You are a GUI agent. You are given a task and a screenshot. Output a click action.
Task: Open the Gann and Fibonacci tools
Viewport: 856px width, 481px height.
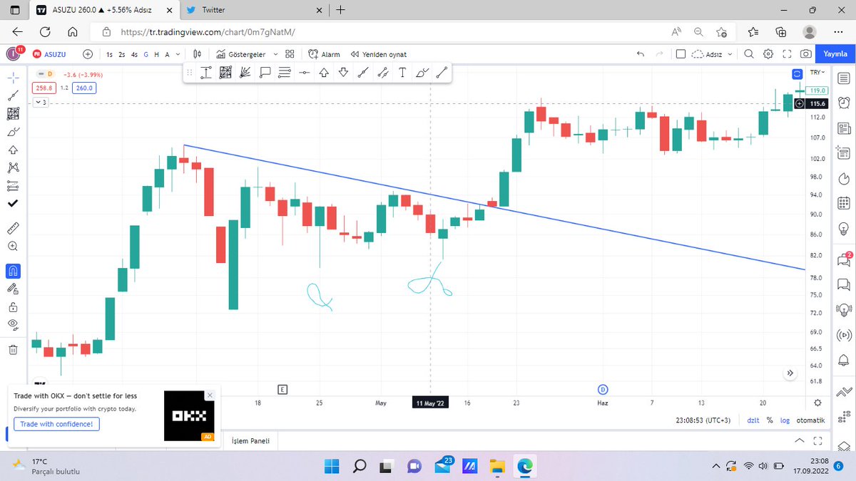13,113
